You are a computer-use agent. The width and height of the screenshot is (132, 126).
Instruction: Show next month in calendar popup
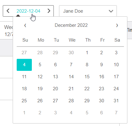[117, 25]
